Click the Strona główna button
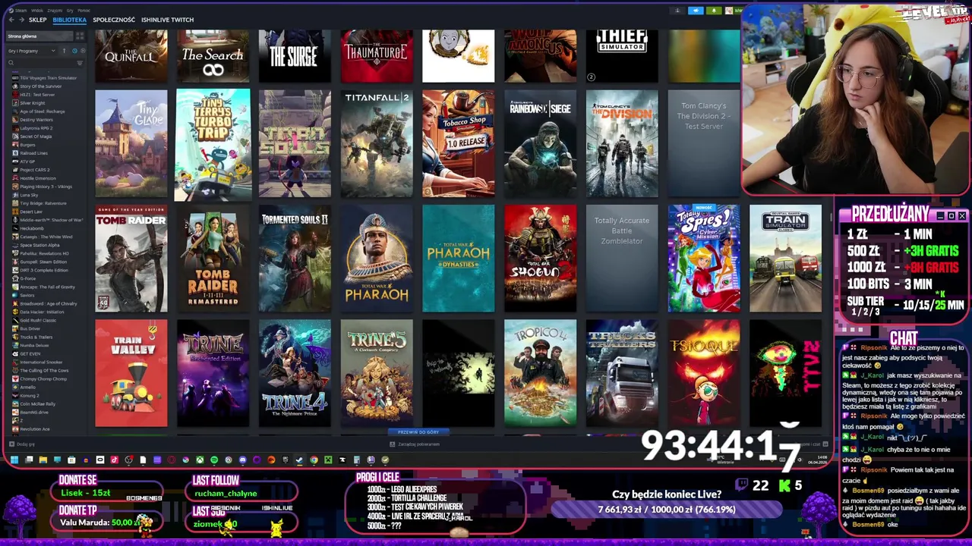This screenshot has width=972, height=546. pos(39,36)
